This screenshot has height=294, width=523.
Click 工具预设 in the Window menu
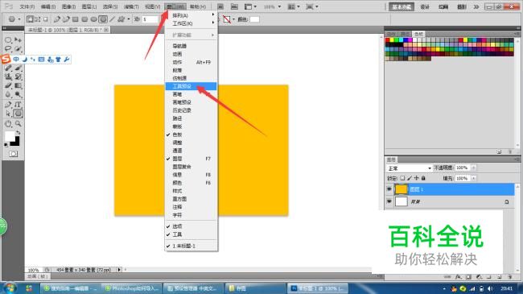(x=191, y=86)
